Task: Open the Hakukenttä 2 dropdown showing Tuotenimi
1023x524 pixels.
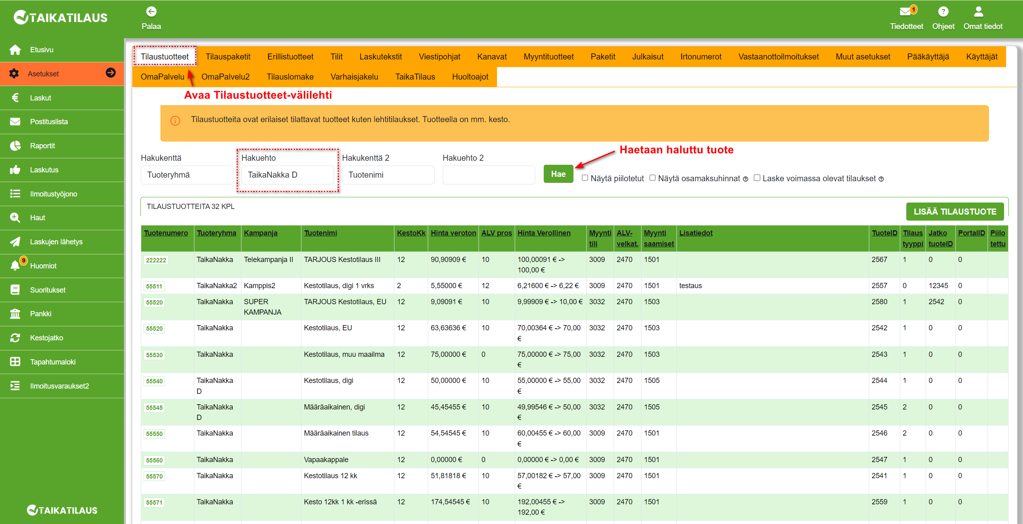Action: pos(388,175)
